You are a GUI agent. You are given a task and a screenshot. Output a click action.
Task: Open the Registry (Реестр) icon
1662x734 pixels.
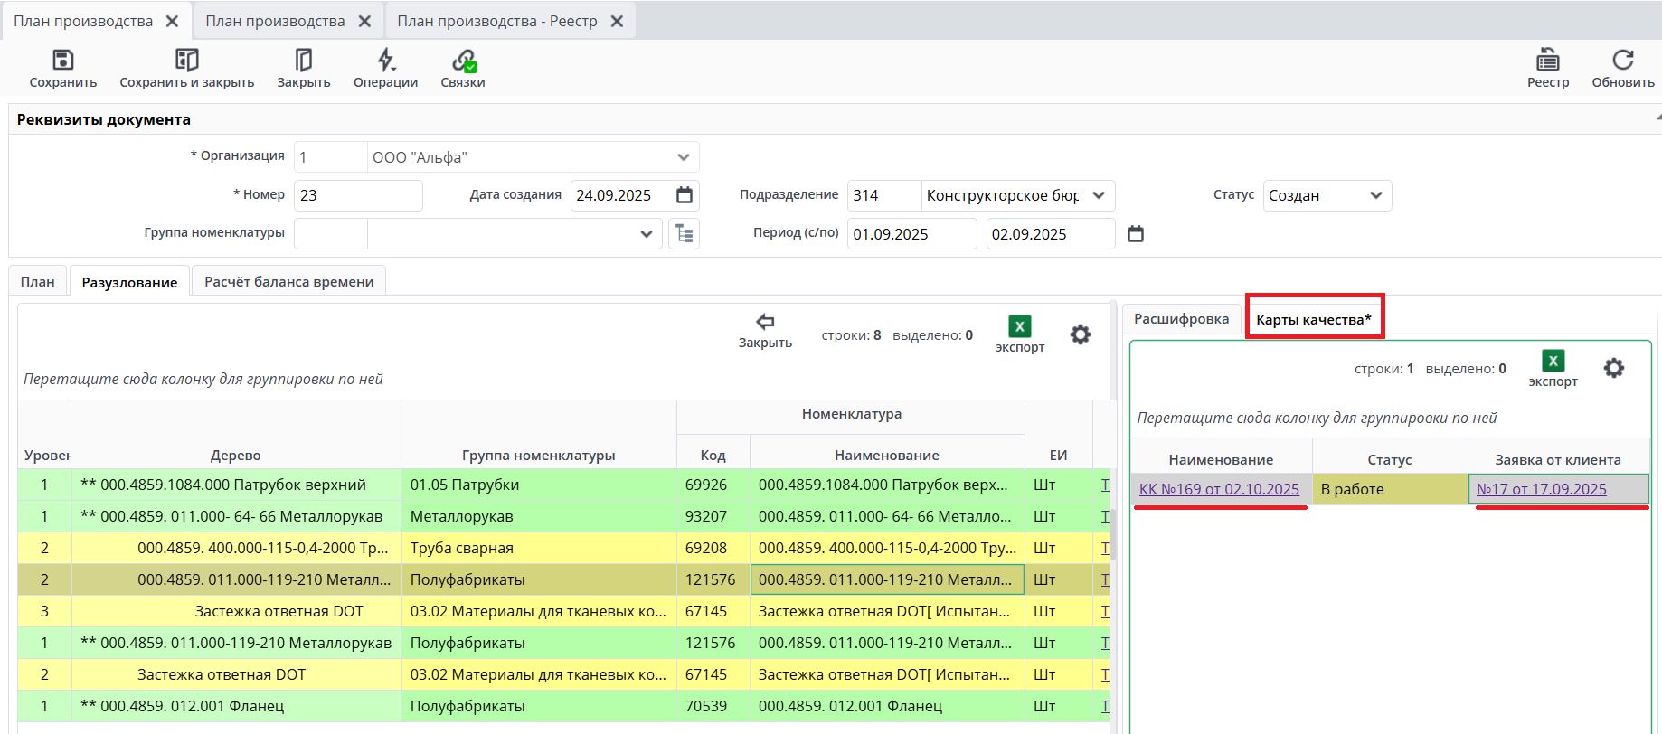pos(1547,61)
